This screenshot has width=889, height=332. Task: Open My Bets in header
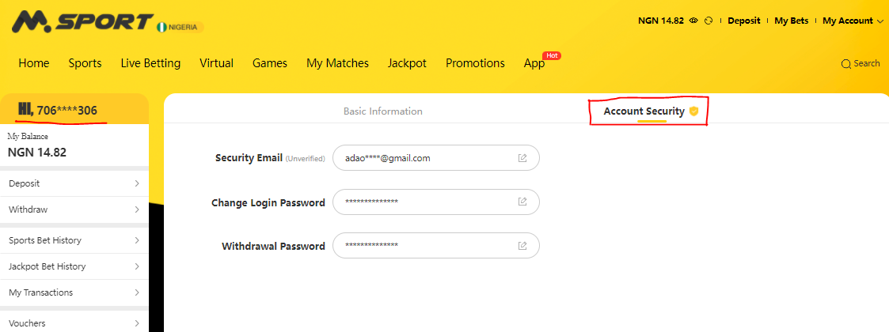[x=791, y=21]
